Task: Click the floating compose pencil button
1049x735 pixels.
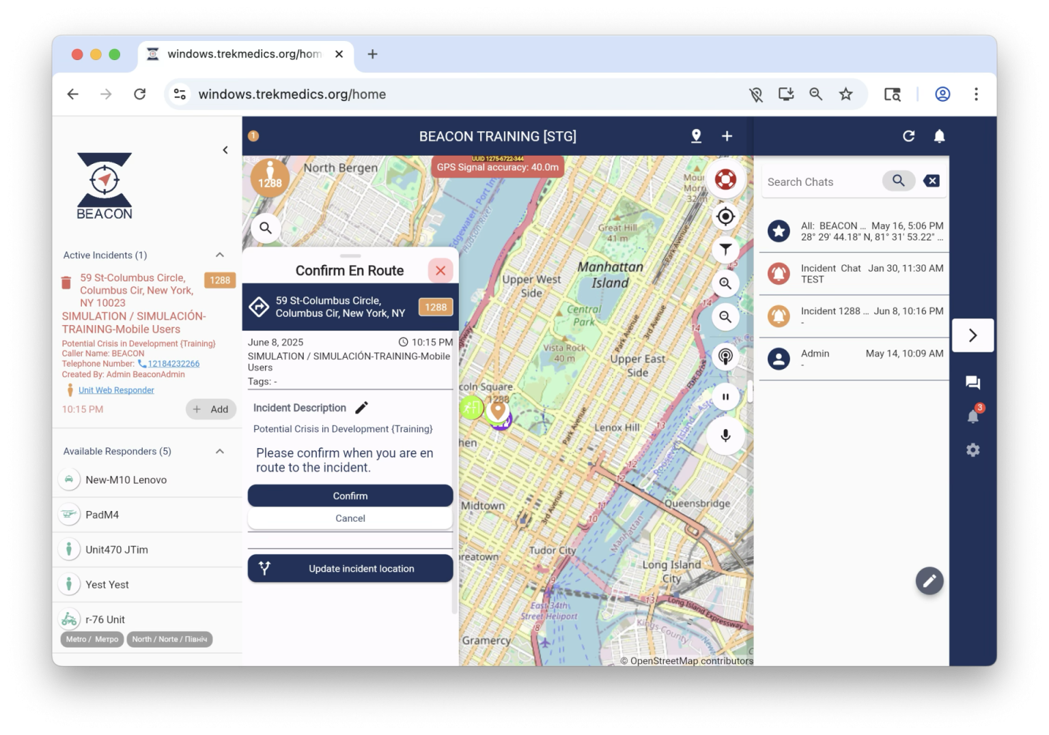Action: coord(929,581)
